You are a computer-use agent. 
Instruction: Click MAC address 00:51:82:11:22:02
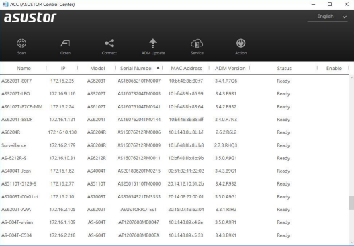point(186,171)
